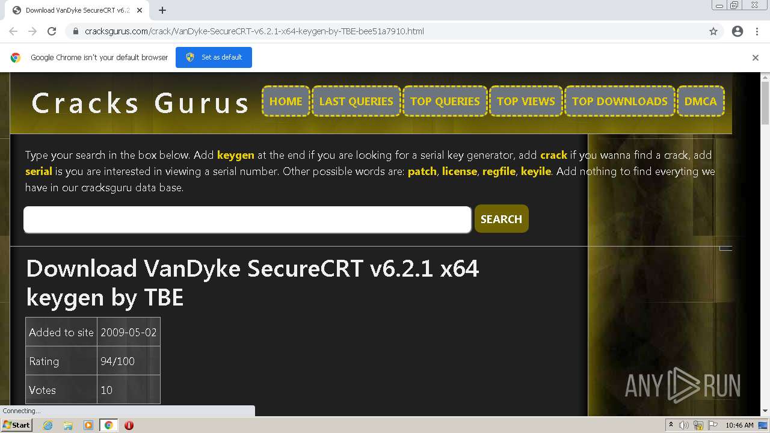Open a new tab with plus button

coord(162,10)
